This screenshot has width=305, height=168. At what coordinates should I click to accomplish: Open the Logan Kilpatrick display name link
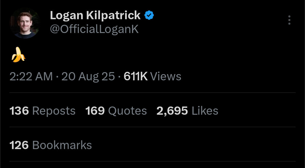95,16
